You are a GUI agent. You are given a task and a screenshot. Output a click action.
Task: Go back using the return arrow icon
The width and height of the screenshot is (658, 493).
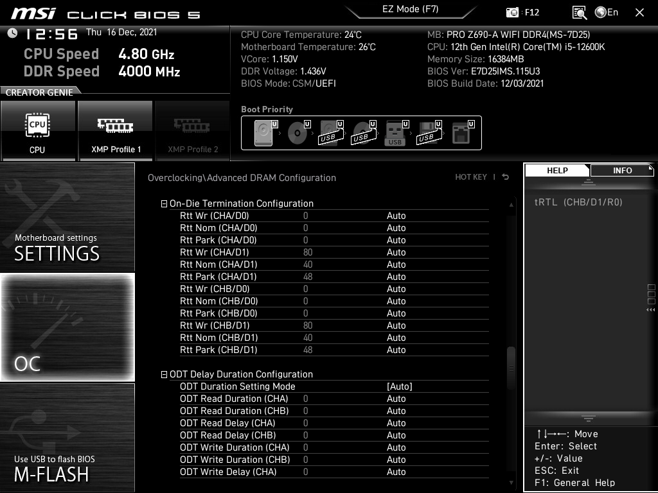506,177
